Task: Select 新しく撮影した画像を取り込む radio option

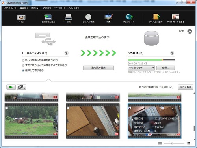Action: 23,60
